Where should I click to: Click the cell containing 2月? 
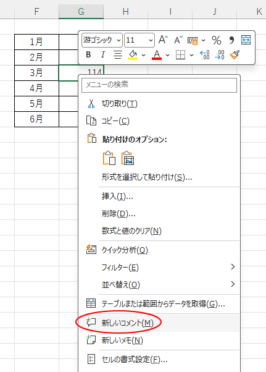click(x=36, y=57)
